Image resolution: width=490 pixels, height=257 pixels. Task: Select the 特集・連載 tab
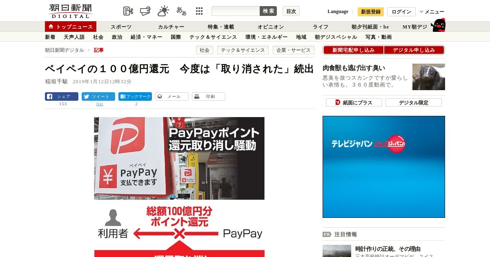point(221,27)
